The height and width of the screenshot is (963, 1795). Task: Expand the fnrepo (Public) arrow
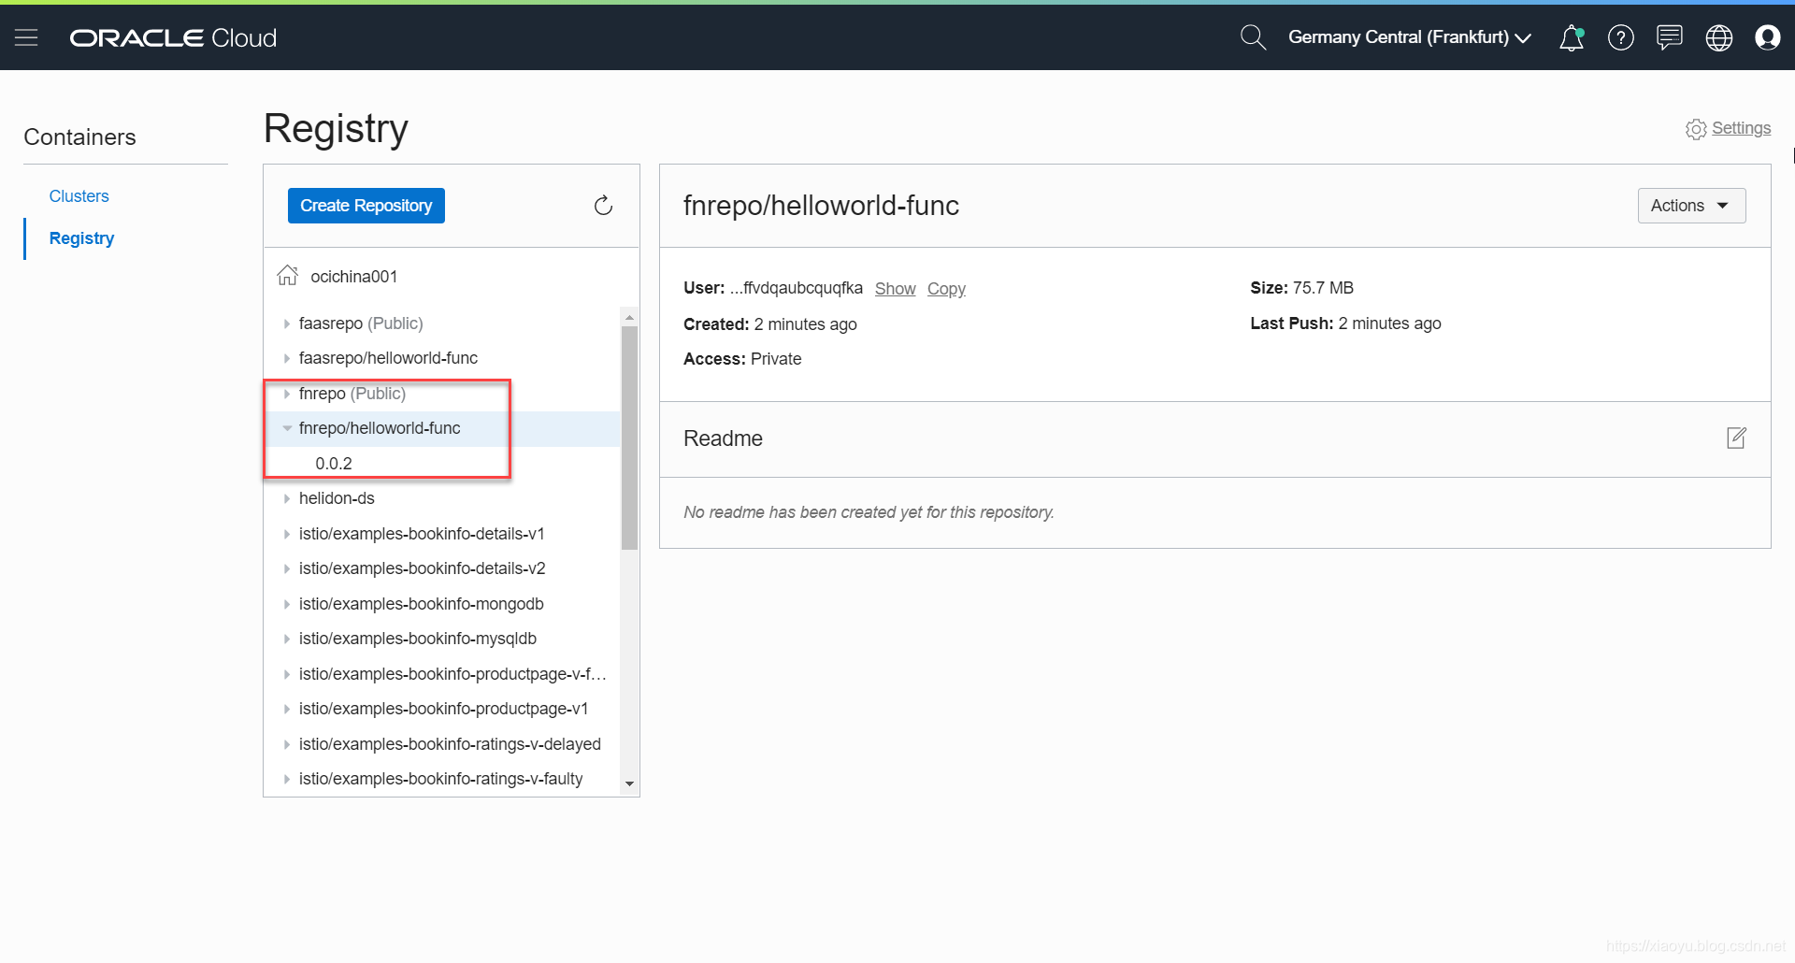point(286,394)
